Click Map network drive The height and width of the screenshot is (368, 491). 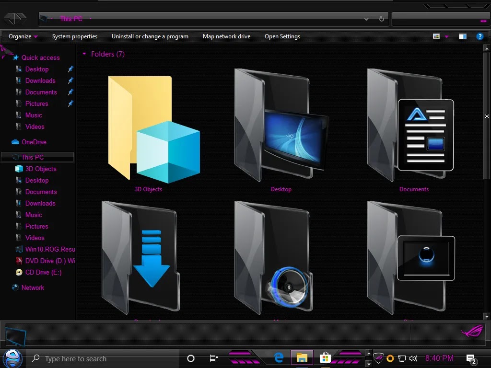click(x=226, y=36)
